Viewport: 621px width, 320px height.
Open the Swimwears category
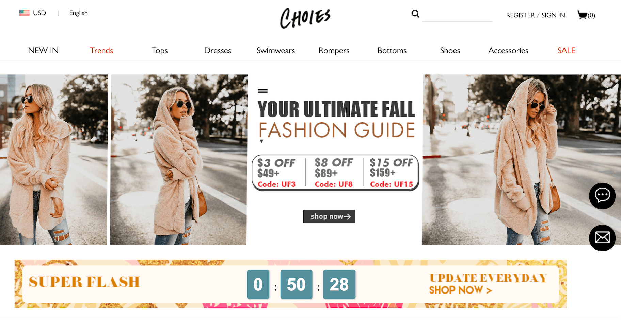[x=276, y=50]
